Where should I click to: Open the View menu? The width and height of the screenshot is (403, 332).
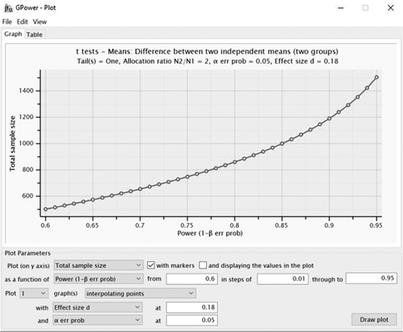40,22
